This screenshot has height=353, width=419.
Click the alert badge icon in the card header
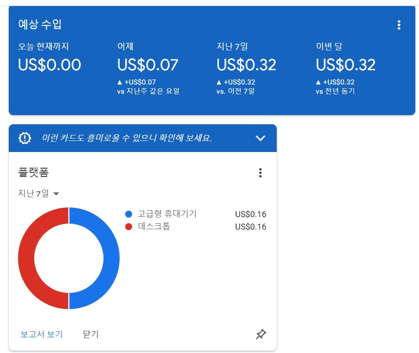click(x=24, y=138)
